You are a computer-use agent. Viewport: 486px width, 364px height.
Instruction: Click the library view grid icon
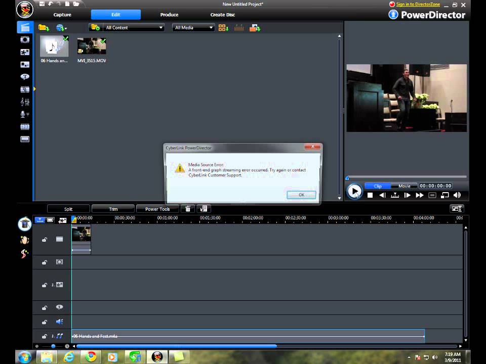tap(223, 28)
